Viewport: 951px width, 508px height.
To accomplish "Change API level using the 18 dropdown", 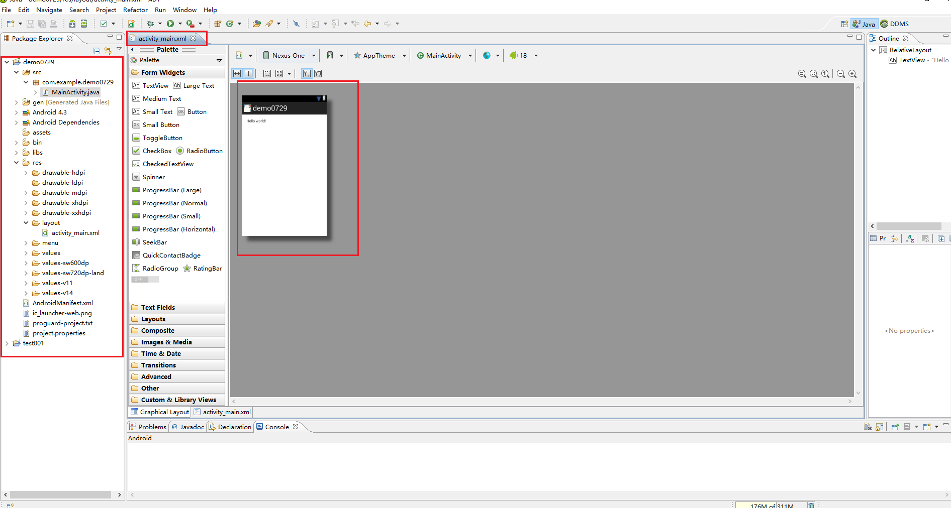I will (x=536, y=55).
